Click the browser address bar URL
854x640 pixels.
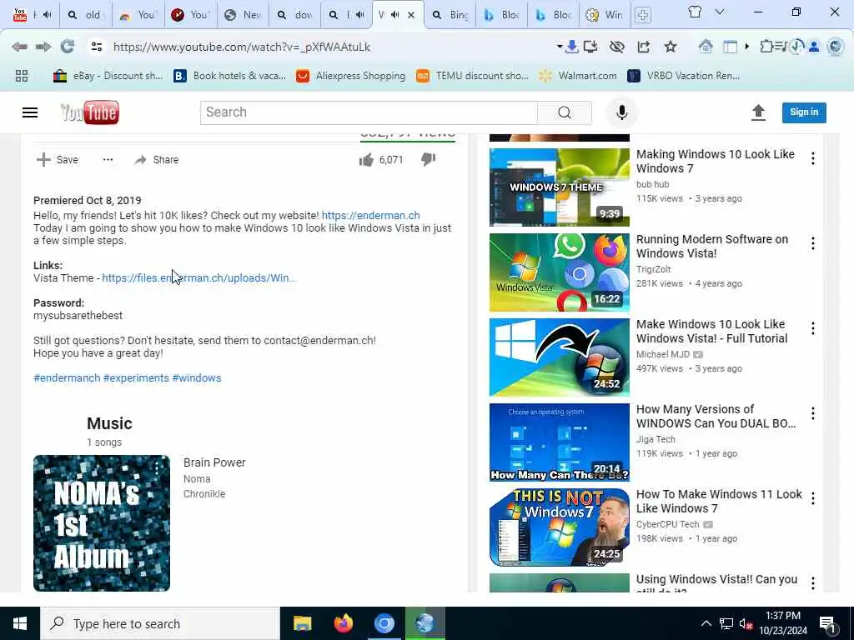click(241, 47)
